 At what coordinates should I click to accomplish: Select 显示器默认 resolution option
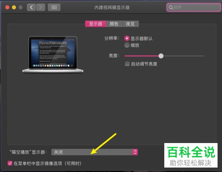click(x=127, y=38)
